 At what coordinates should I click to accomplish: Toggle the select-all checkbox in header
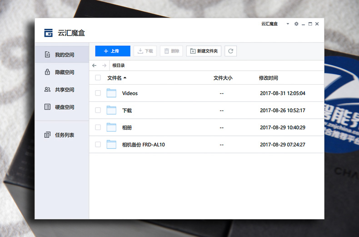point(98,78)
